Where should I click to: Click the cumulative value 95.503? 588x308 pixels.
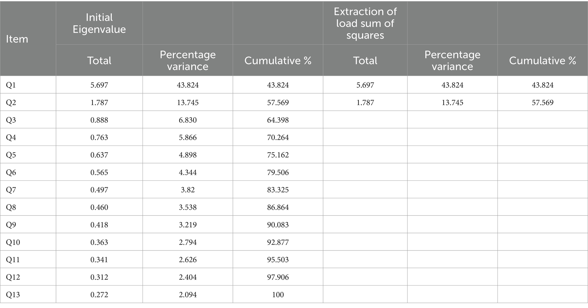point(278,260)
